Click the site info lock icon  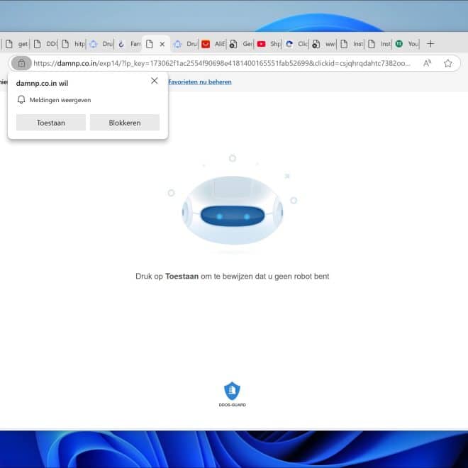[21, 63]
